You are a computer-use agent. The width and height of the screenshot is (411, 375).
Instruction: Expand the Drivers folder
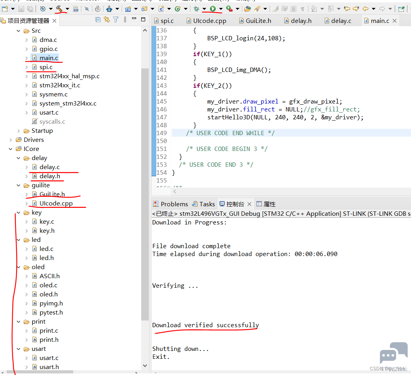click(x=11, y=140)
